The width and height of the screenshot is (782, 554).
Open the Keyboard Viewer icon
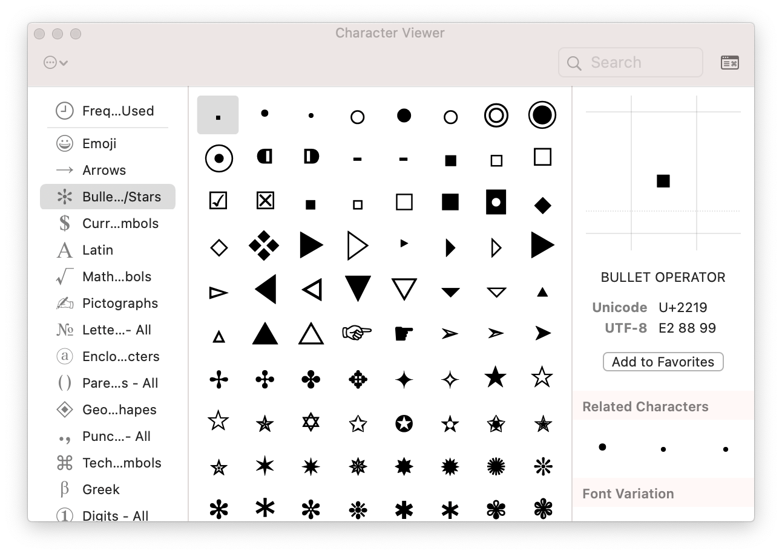click(729, 62)
